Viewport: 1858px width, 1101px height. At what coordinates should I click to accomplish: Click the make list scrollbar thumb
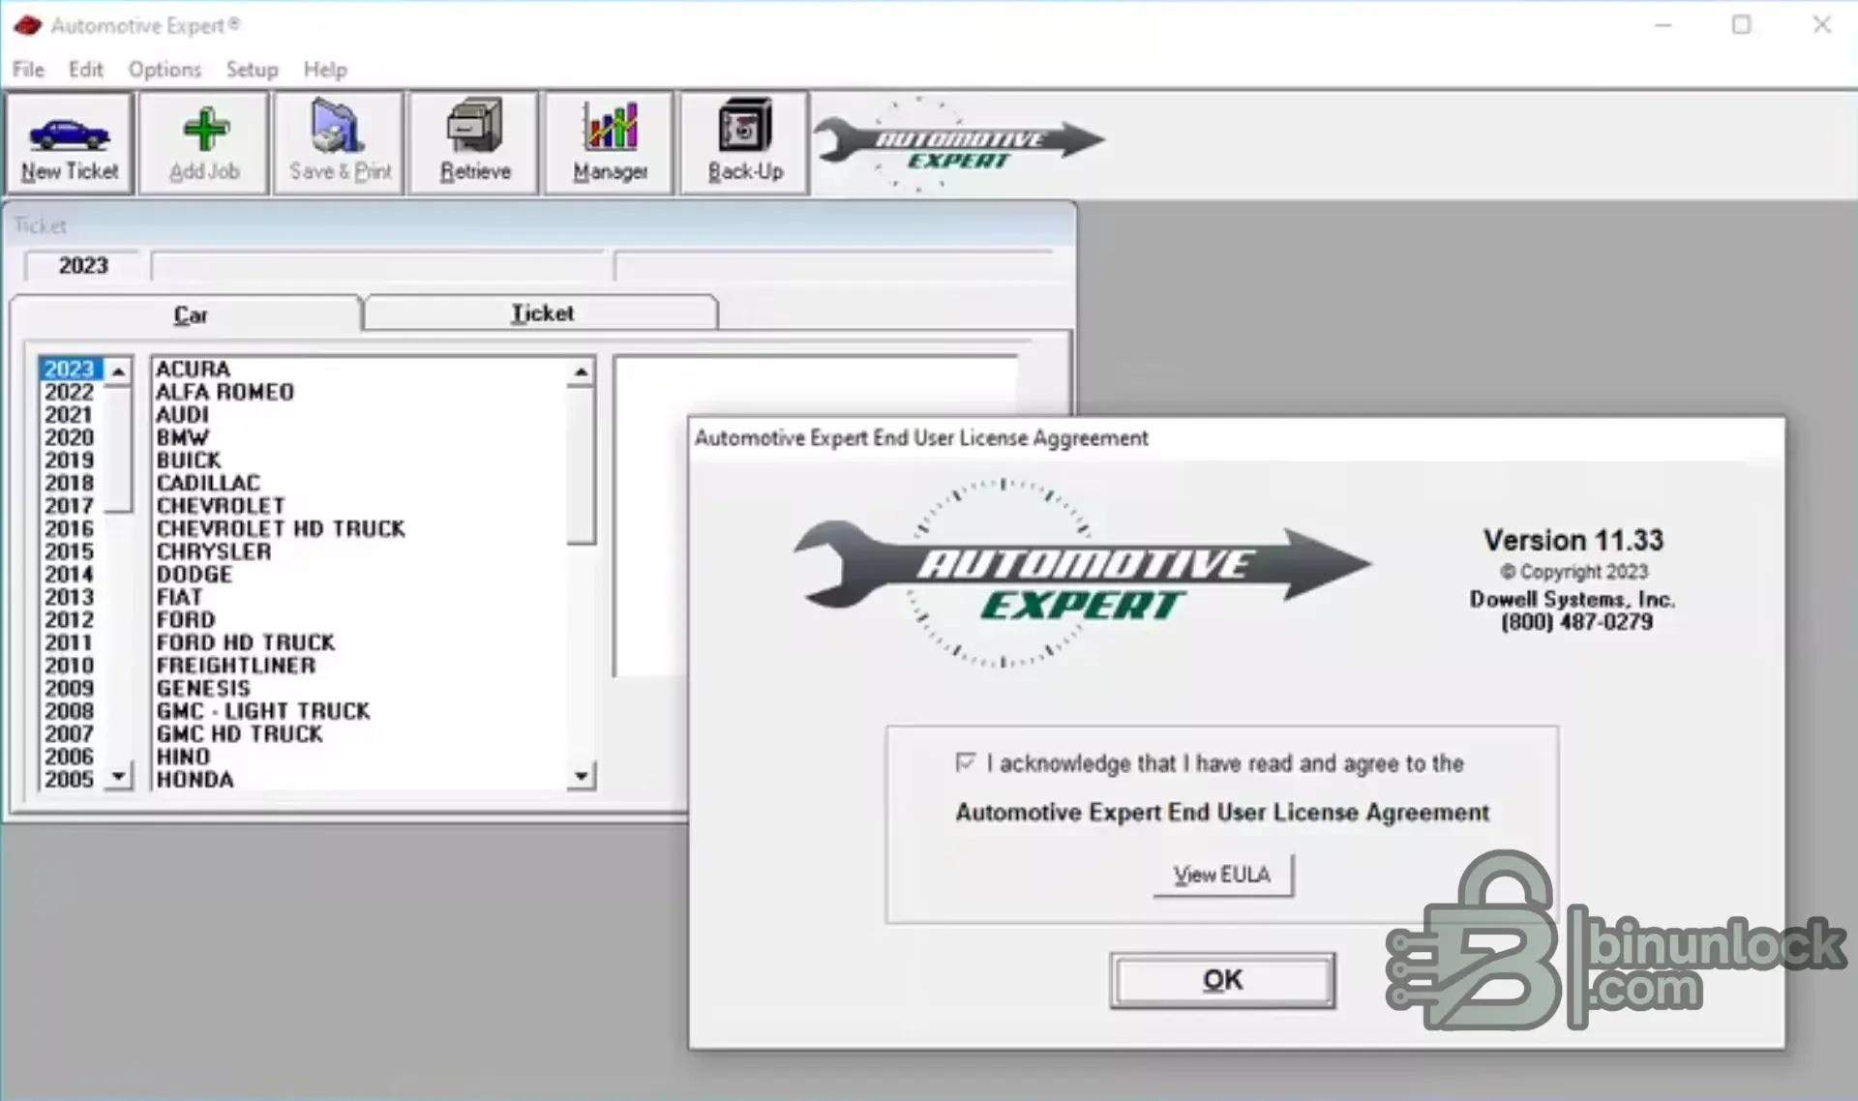point(581,465)
